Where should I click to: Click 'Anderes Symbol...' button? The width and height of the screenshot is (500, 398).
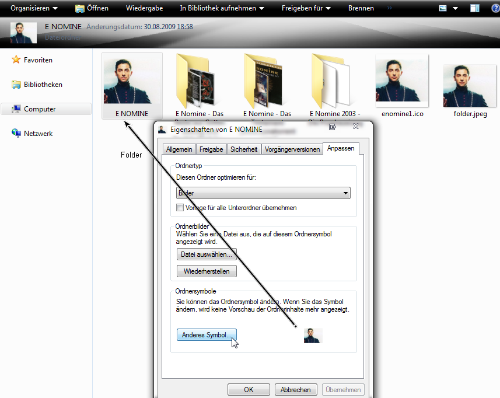207,335
